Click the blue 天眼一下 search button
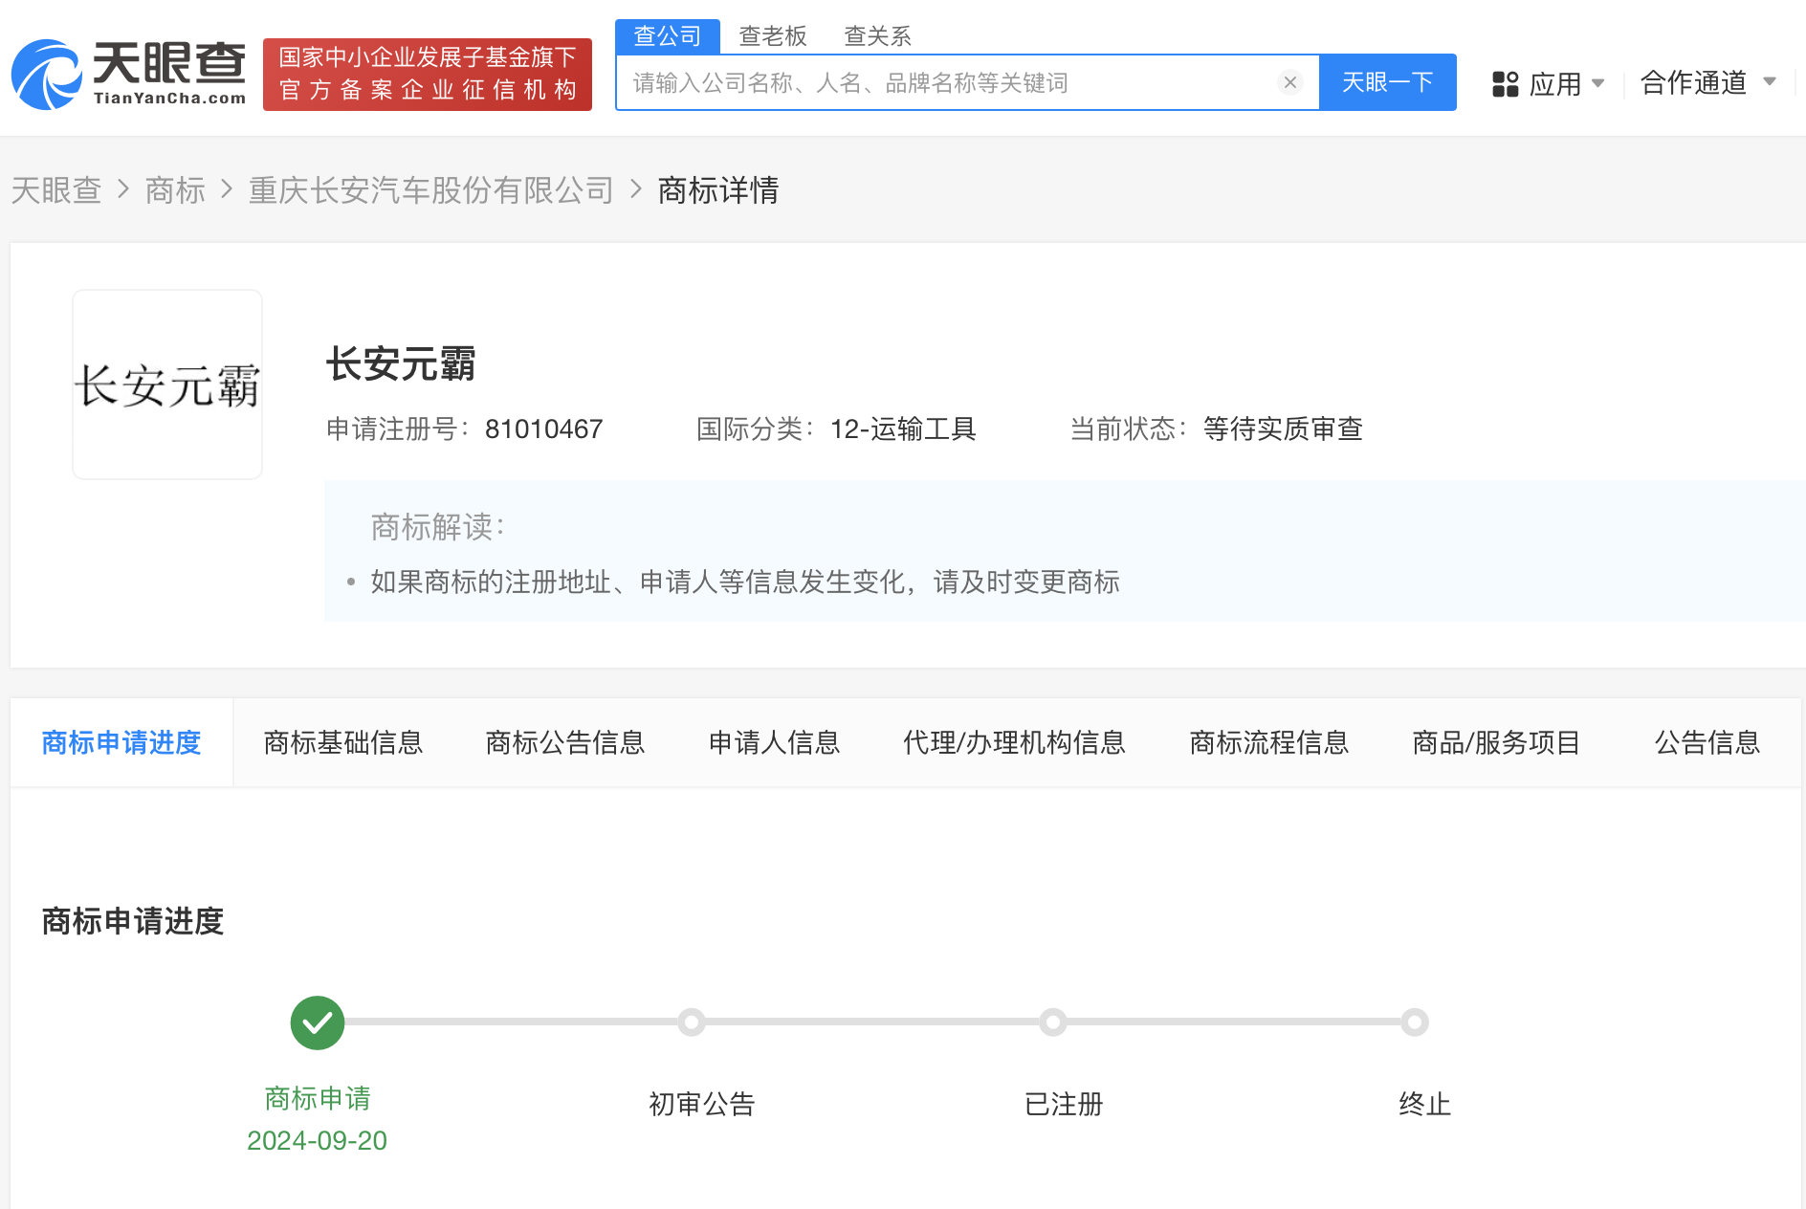This screenshot has width=1806, height=1209. pos(1388,82)
